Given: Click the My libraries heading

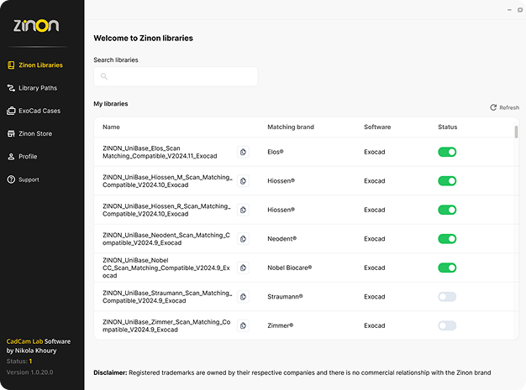Looking at the screenshot, I should pos(111,104).
